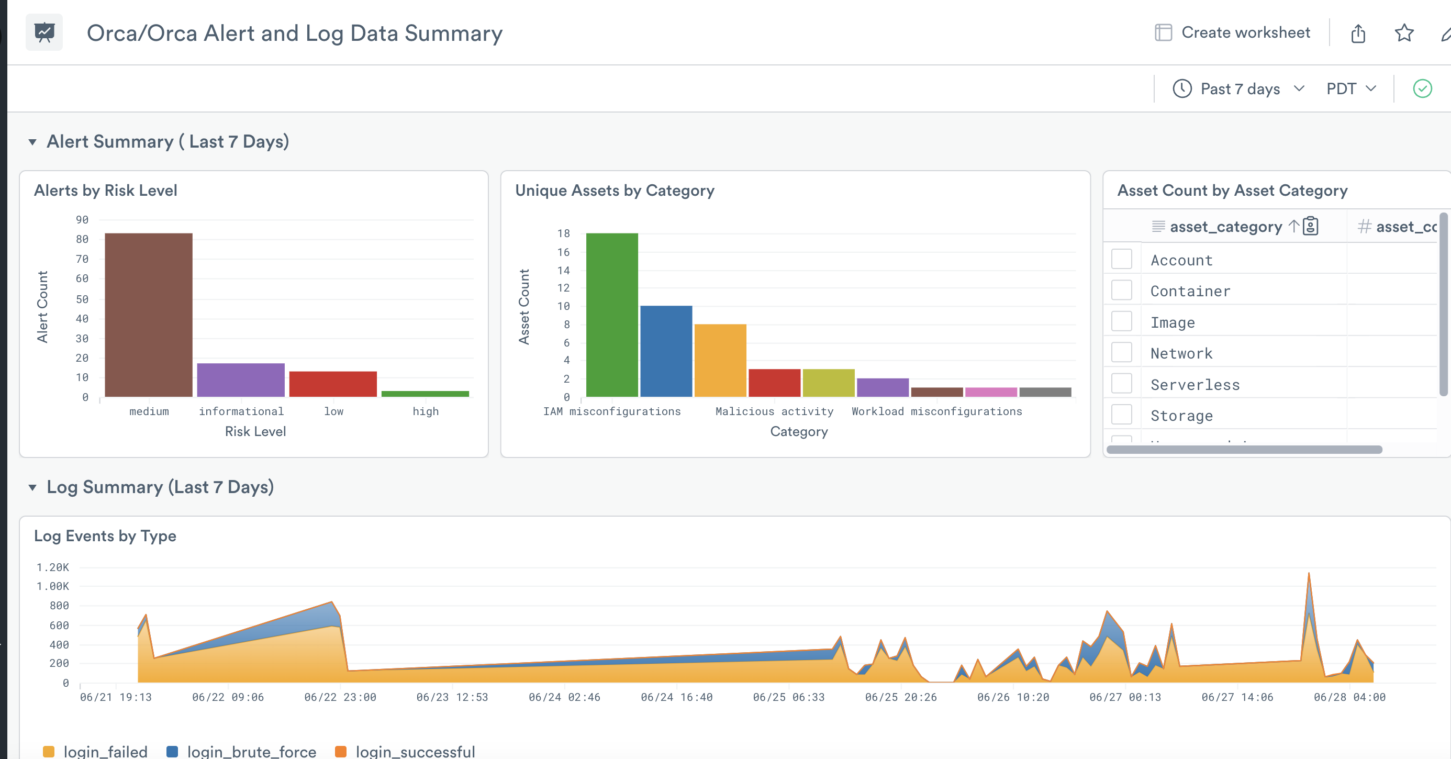Click the share dashboard icon
The image size is (1451, 759).
tap(1358, 34)
